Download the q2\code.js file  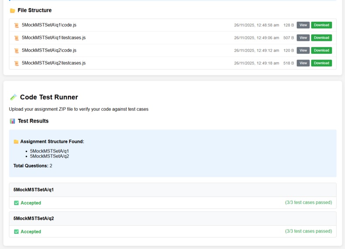coord(321,50)
